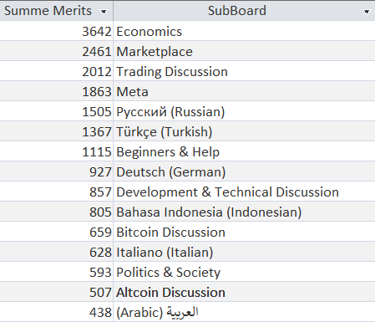Select the Italiano (Italian) cell
The image size is (375, 322).
pos(244,252)
